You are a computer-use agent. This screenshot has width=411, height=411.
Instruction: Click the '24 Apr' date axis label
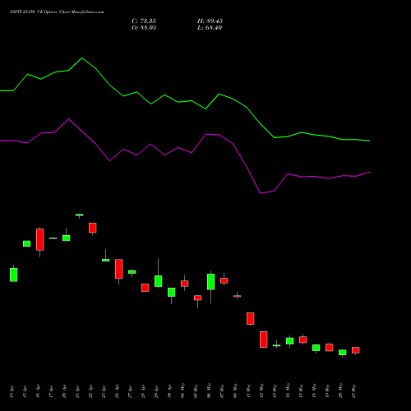tap(117, 391)
